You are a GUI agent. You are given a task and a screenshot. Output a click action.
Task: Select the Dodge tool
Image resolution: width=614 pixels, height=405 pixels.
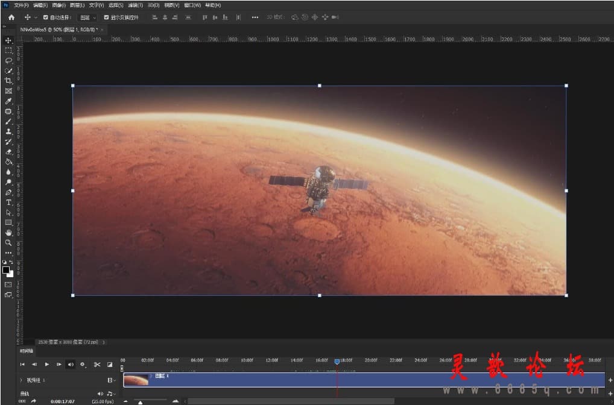point(8,182)
